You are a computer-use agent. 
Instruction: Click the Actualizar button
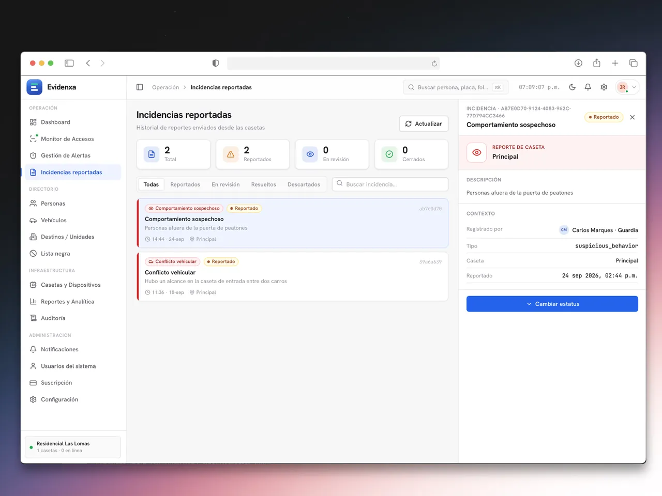pyautogui.click(x=424, y=123)
